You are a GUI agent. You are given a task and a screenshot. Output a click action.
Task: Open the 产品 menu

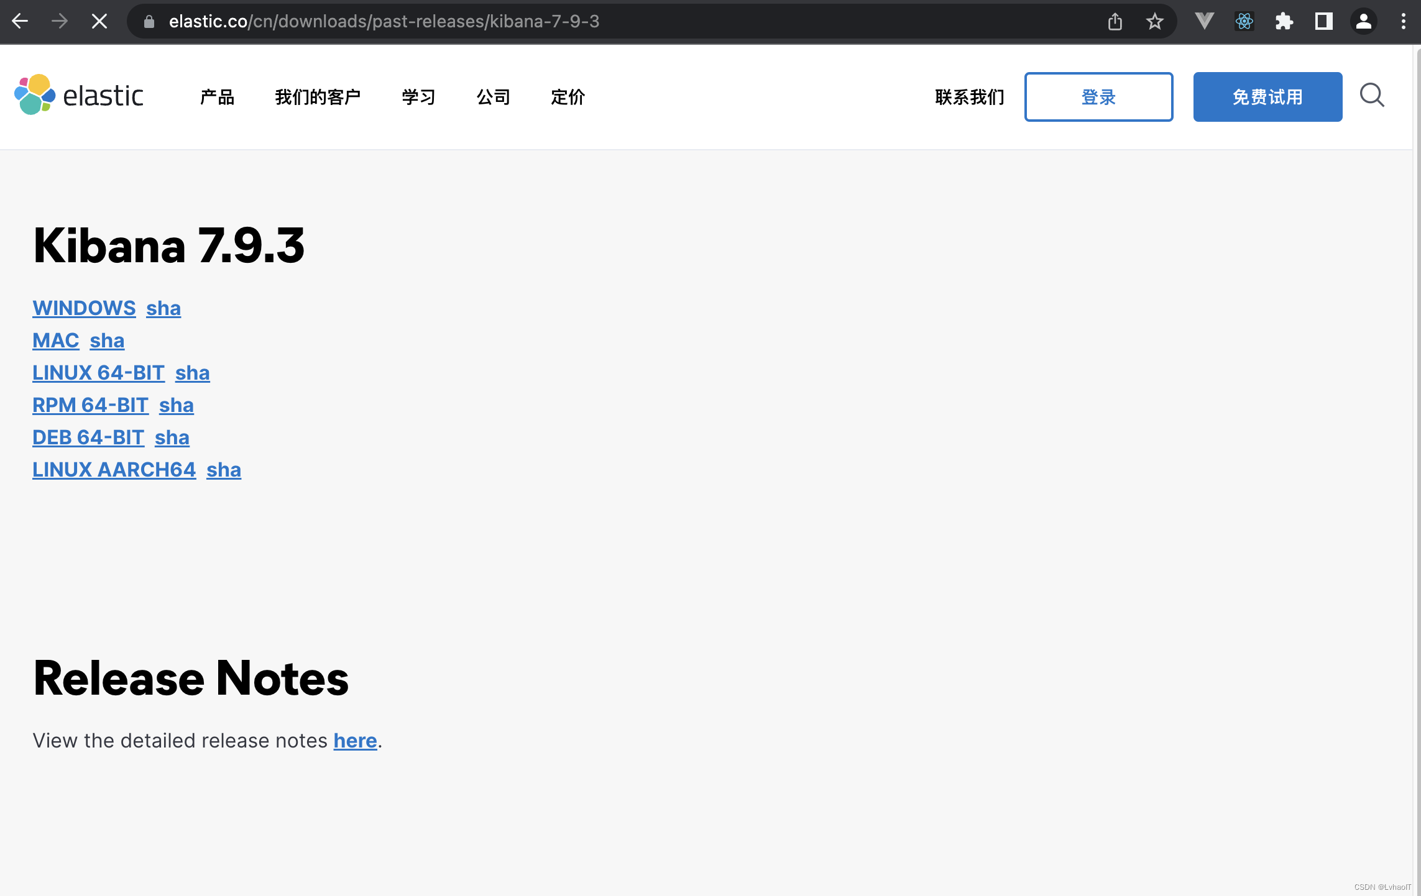coord(217,97)
